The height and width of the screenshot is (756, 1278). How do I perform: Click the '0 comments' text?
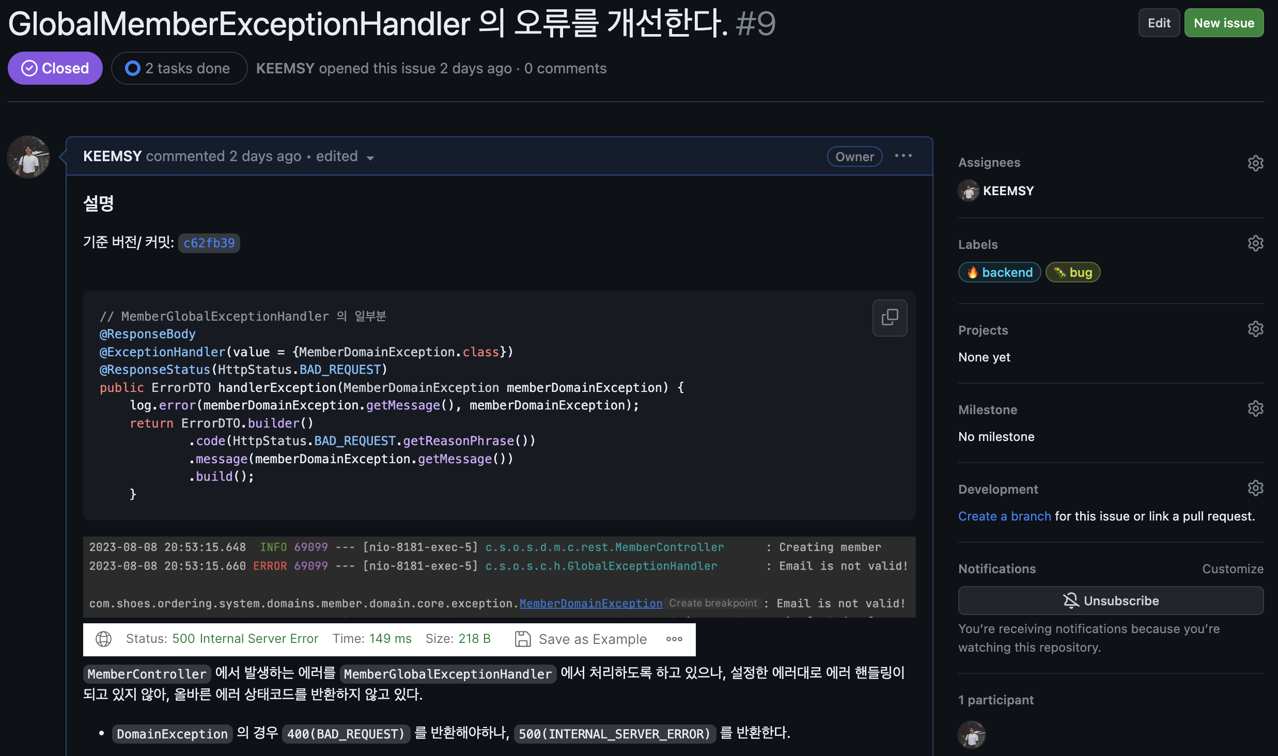click(565, 68)
